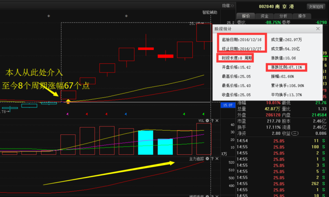
Task: Show help for 主力追踪 indicator
Action: [212, 158]
